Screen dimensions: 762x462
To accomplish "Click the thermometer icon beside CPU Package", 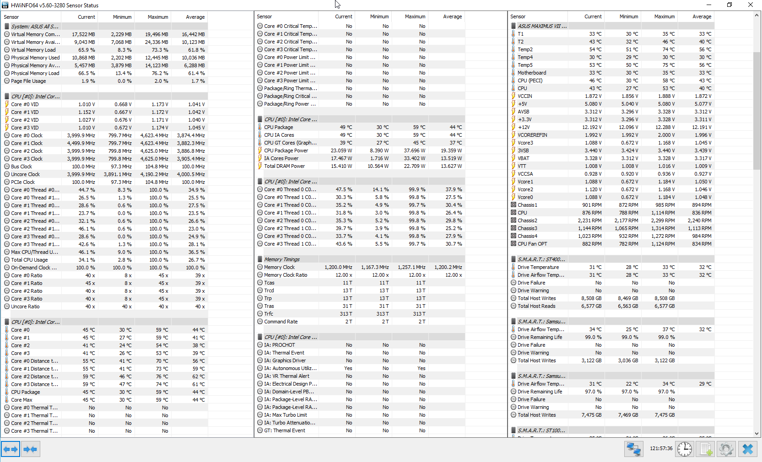I will click(x=260, y=127).
